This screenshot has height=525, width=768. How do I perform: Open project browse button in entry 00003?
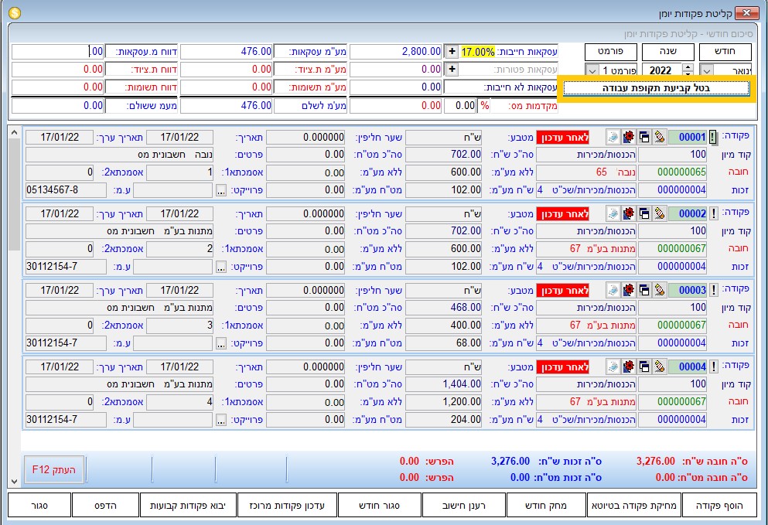(x=221, y=344)
